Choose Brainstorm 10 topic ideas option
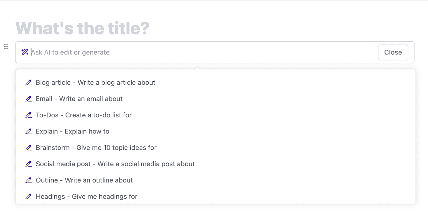Viewport: 428px width, 217px height. (x=96, y=148)
